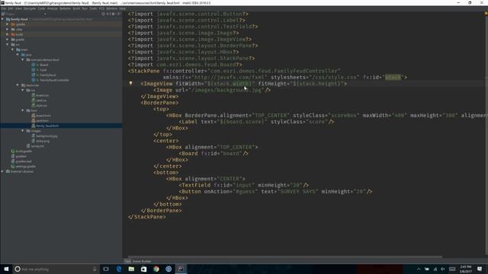Expand External Libraries node

pyautogui.click(x=2, y=171)
